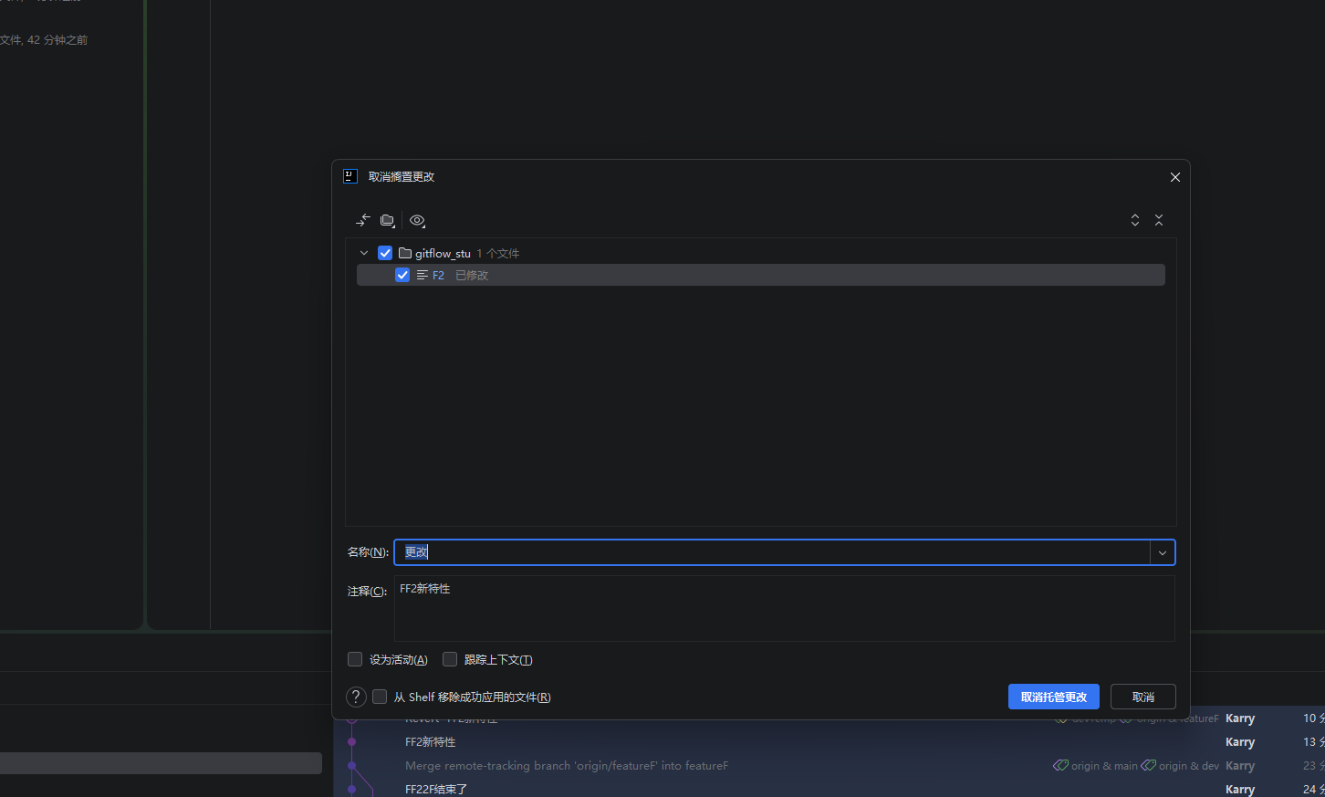1325x797 pixels.
Task: Expand all tree nodes using the expand-all icon
Action: click(1135, 220)
